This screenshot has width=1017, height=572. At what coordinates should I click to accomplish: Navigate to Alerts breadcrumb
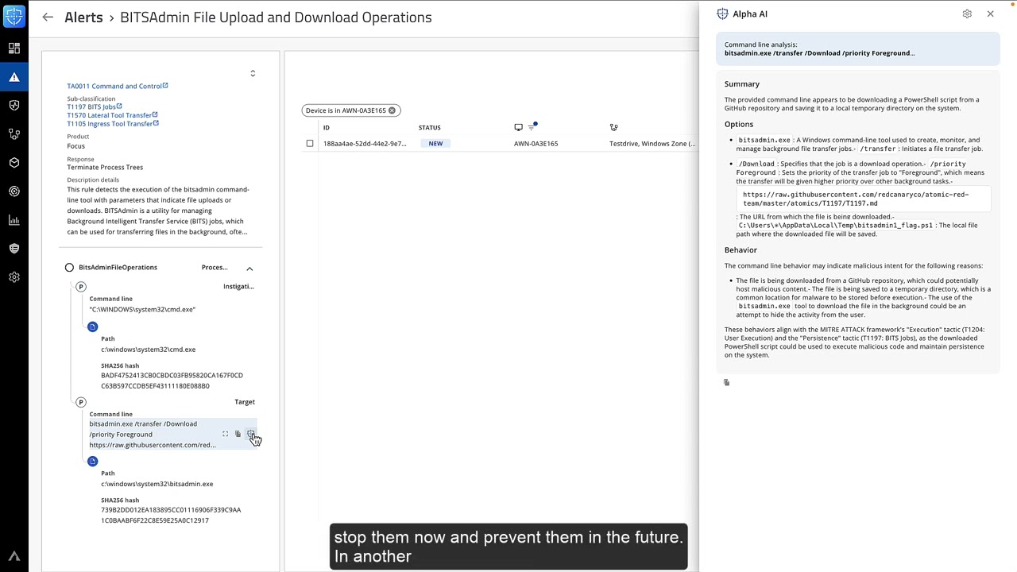tap(83, 17)
